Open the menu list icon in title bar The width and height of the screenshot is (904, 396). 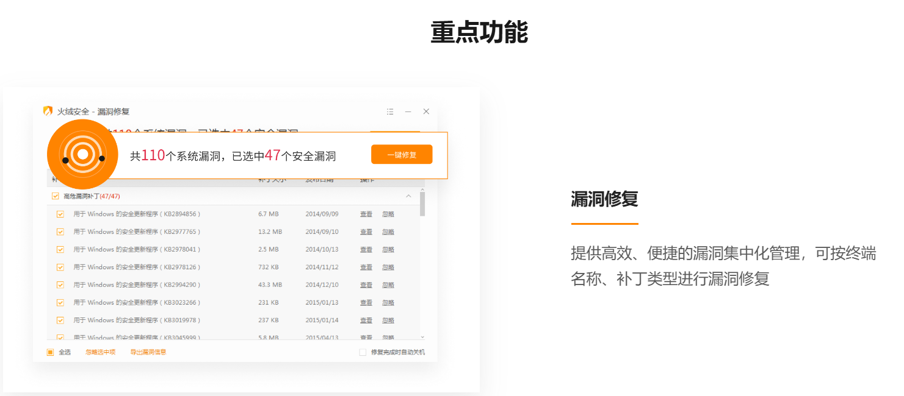pyautogui.click(x=390, y=111)
